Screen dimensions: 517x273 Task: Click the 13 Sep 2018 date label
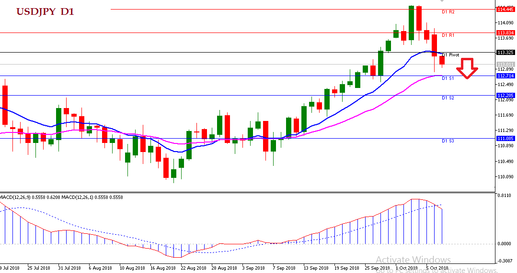point(316,268)
